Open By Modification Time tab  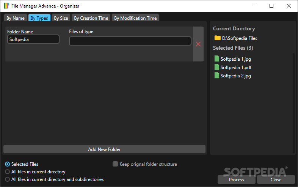135,18
